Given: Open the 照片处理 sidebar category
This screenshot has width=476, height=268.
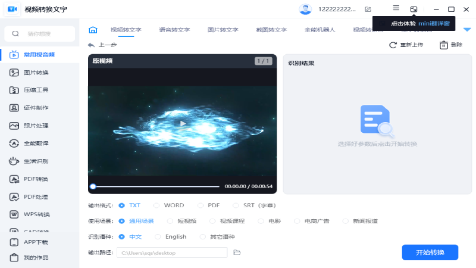Looking at the screenshot, I should (39, 126).
